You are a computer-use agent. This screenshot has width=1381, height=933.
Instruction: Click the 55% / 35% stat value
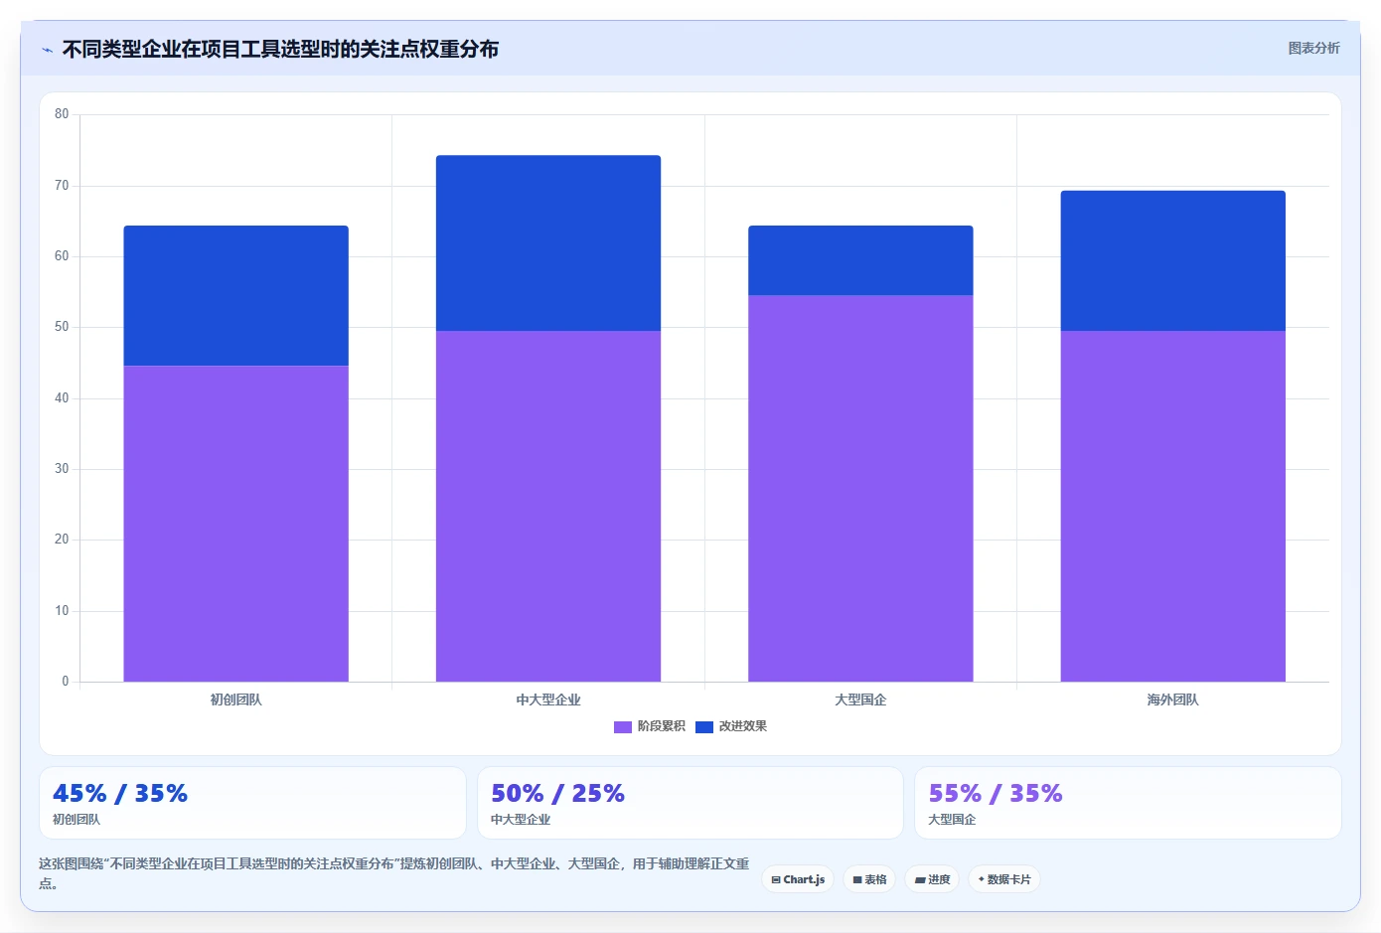996,793
